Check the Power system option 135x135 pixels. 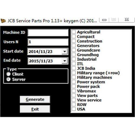[x=74, y=82]
